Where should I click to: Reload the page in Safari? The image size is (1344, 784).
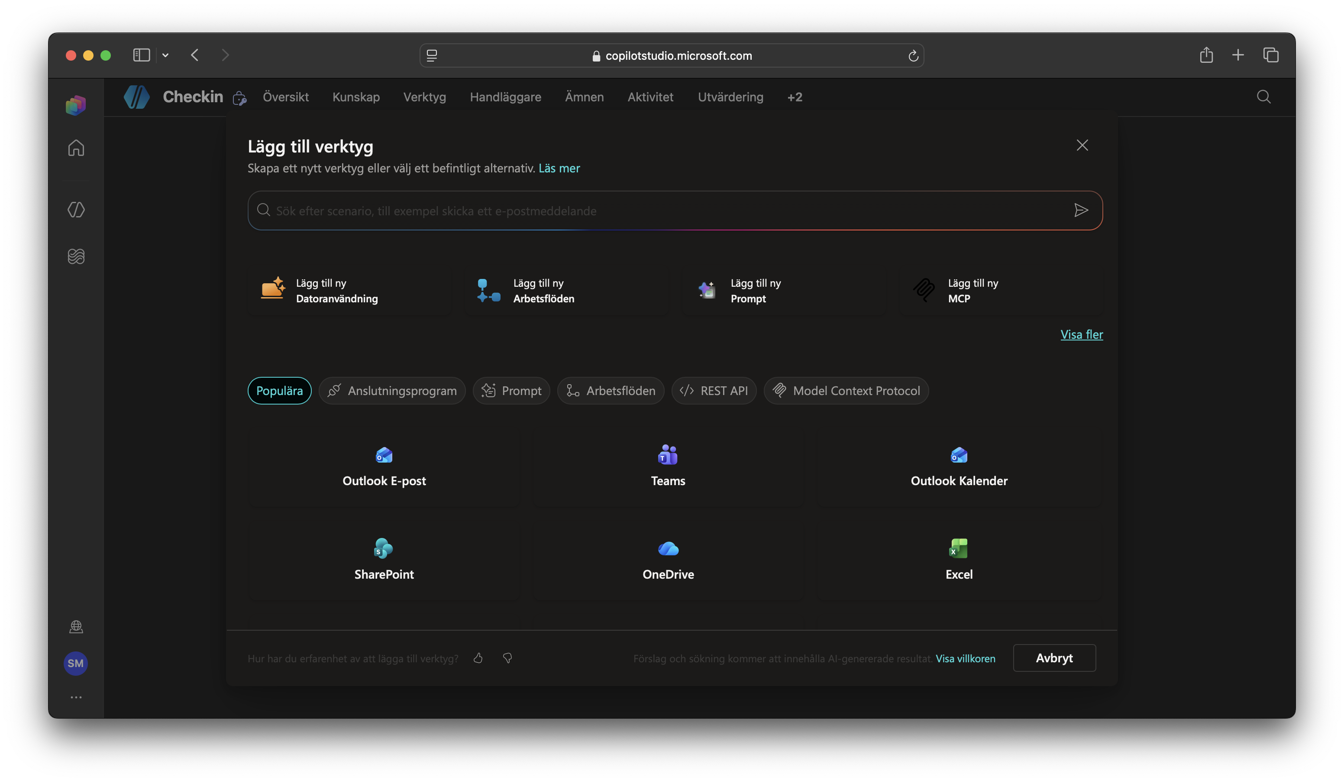pyautogui.click(x=913, y=55)
